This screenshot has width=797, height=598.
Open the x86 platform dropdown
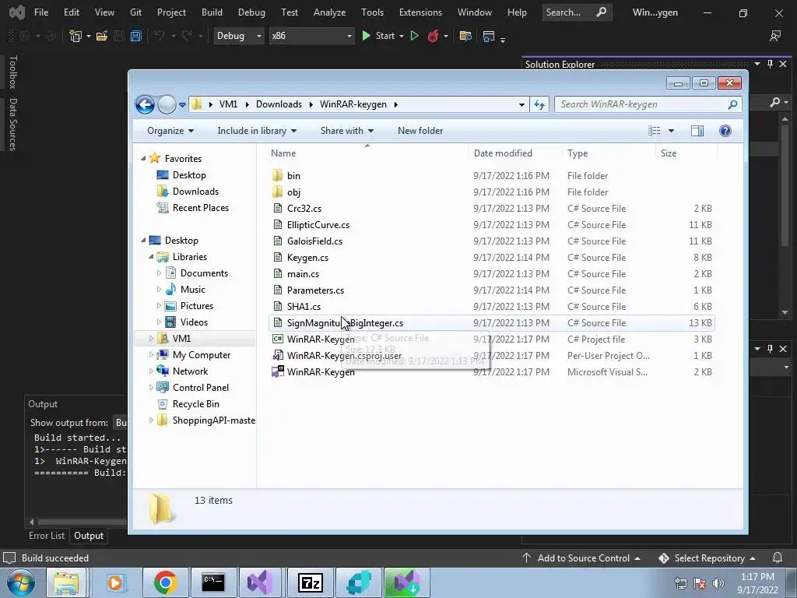[311, 36]
